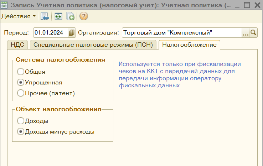Switch to Специальные налоговые режимы (ПСН) tab
Screen dimensions: 263x166
[93, 45]
